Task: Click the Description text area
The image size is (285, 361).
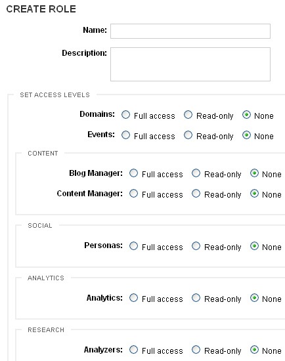Action: [190, 64]
